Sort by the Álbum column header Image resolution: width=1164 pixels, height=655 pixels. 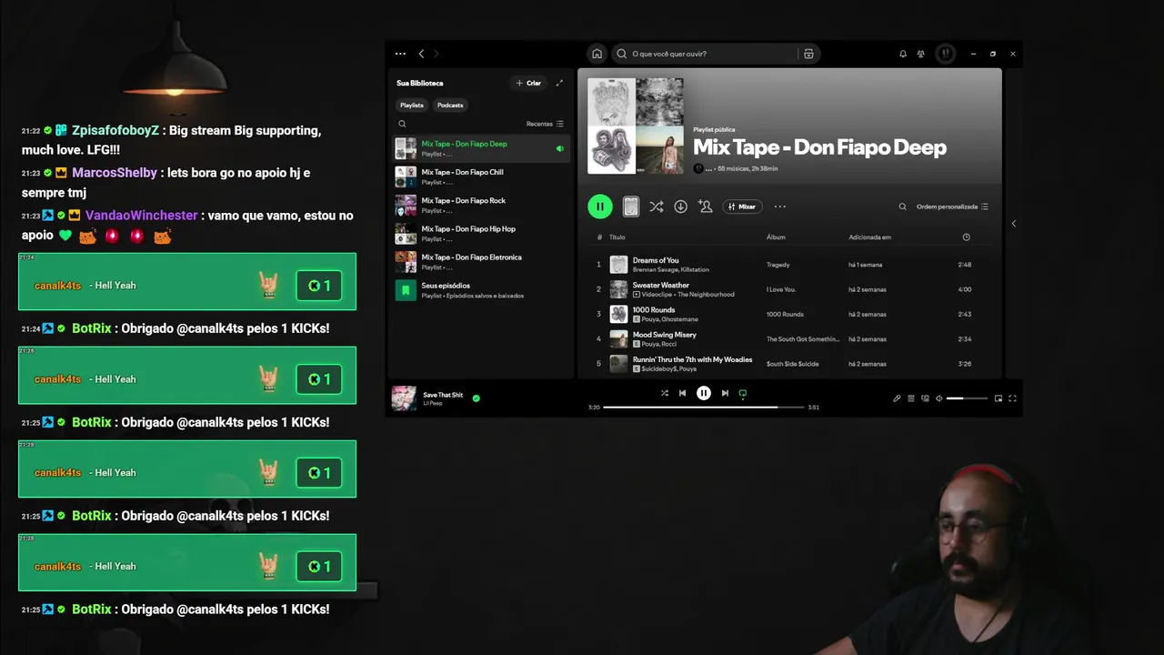(x=776, y=237)
